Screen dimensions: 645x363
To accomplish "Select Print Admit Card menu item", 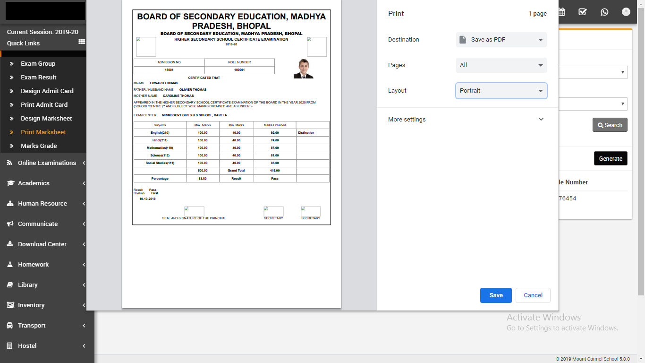I will tap(44, 105).
